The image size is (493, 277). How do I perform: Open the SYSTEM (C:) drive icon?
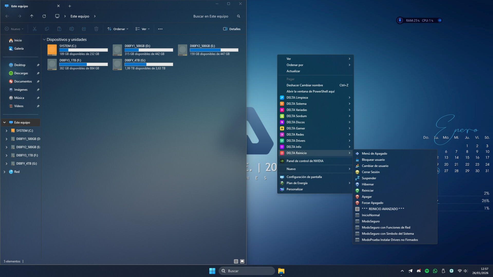[52, 50]
